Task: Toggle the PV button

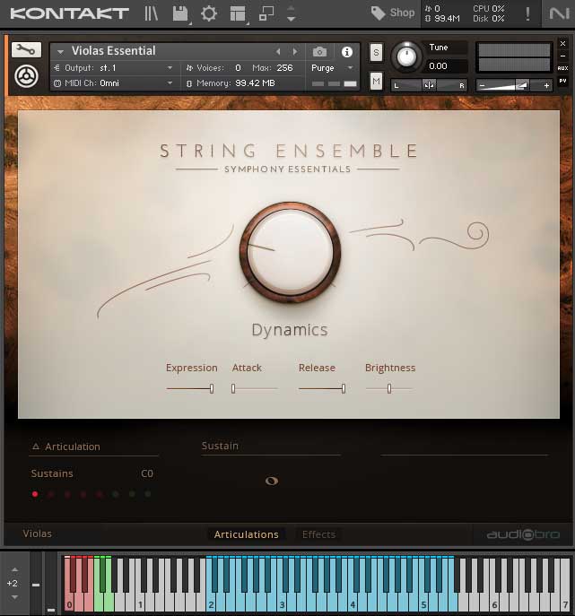Action: 562,81
